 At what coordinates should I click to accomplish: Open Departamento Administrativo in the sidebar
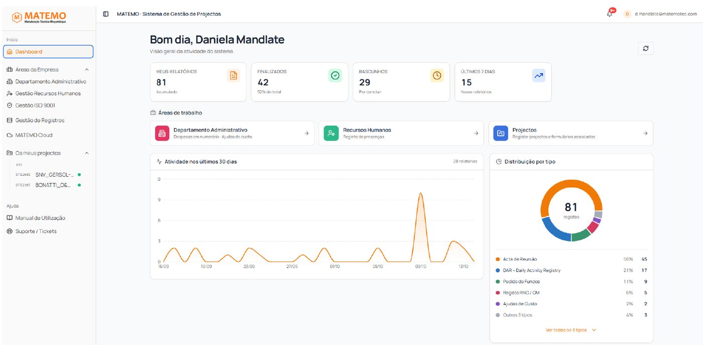(48, 81)
